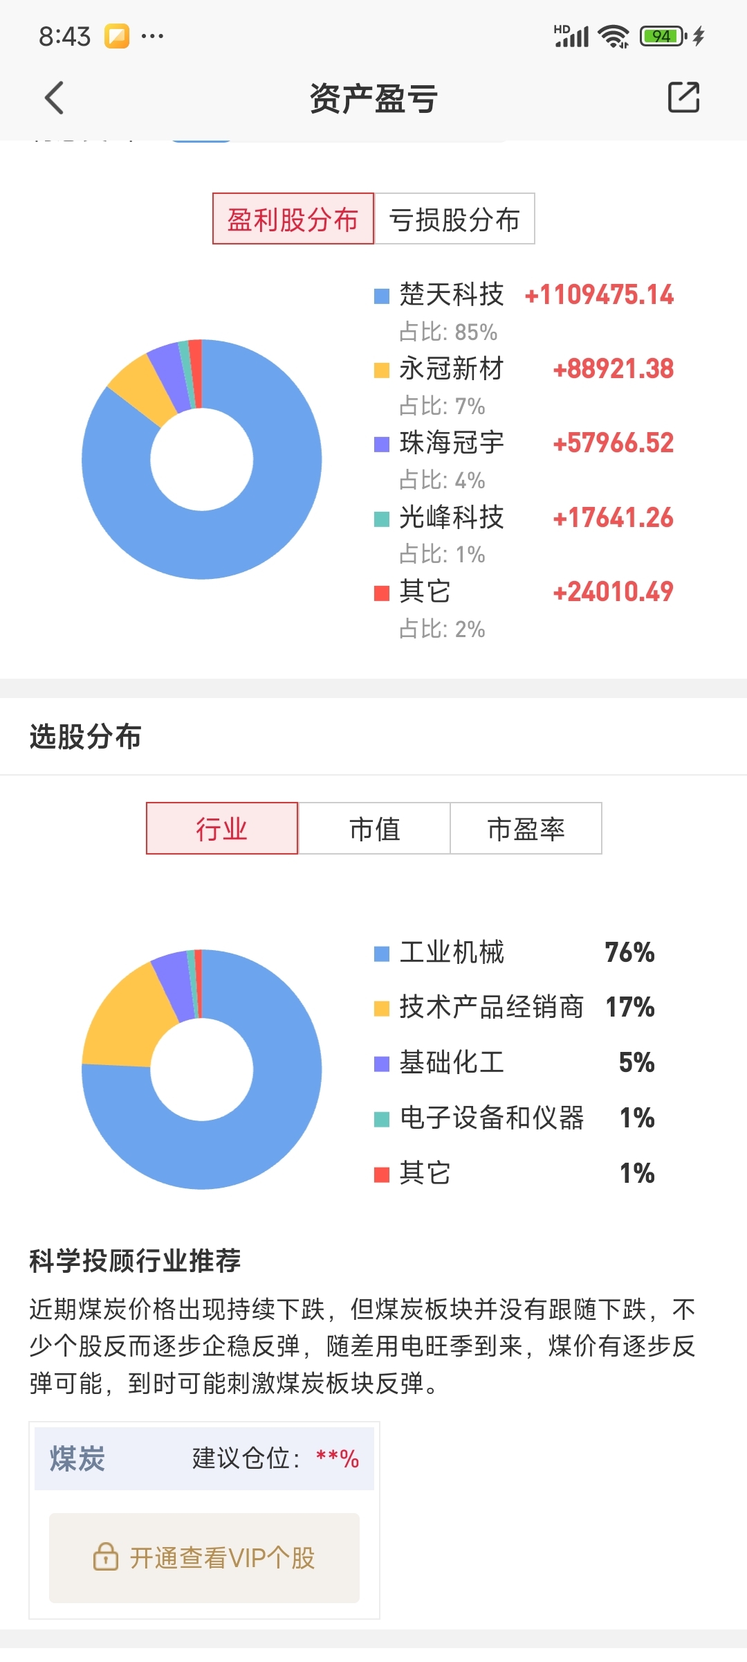
Task: Select the 市盈率 distribution tab
Action: [x=526, y=828]
